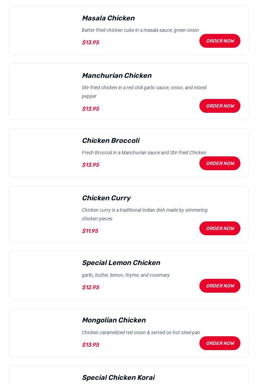The height and width of the screenshot is (384, 257).
Task: Click the Mongolian Chicken $13.95 price
Action: click(90, 345)
